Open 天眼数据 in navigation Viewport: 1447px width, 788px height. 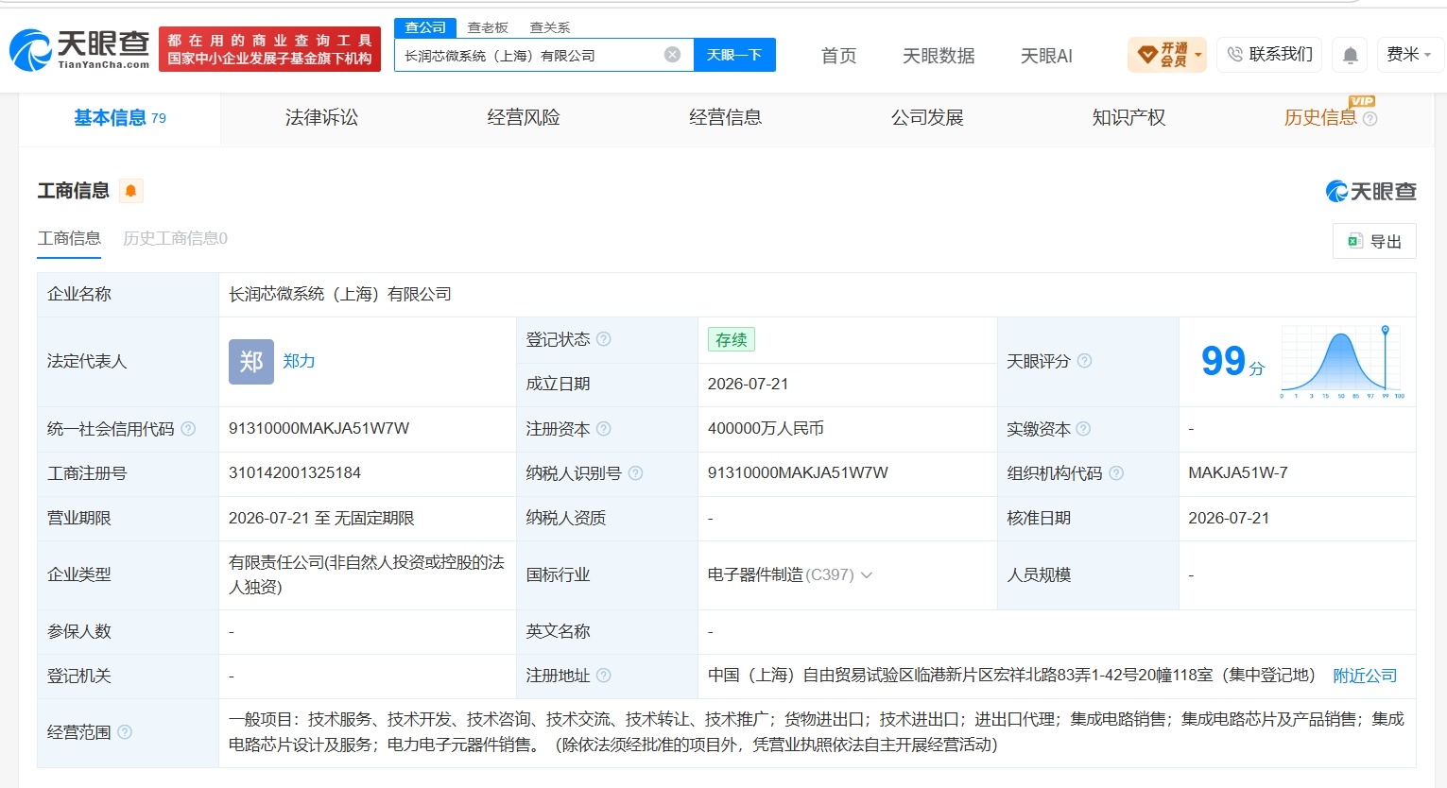939,56
